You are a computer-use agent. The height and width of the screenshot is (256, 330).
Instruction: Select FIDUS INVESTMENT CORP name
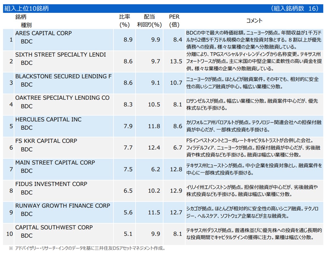51,184
